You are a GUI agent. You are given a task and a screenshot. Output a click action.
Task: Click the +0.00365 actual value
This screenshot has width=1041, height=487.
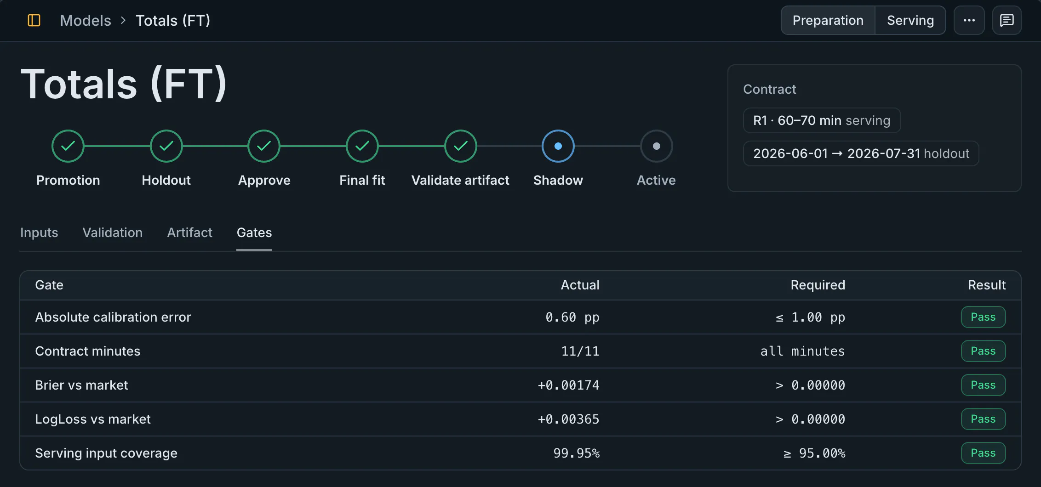(x=569, y=419)
